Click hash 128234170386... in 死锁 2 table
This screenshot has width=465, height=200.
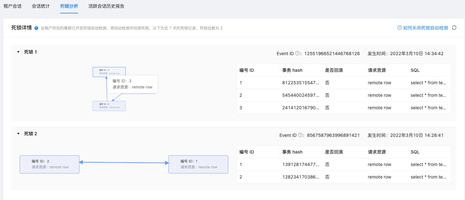[x=301, y=177]
